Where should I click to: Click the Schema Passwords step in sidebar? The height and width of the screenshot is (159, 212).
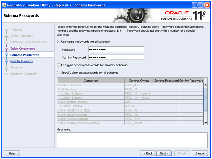25,55
